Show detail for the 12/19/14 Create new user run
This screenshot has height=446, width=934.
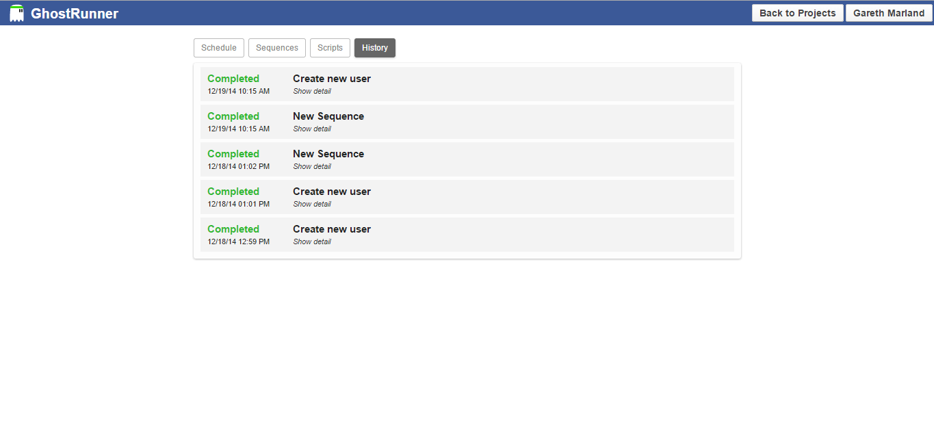tap(311, 91)
